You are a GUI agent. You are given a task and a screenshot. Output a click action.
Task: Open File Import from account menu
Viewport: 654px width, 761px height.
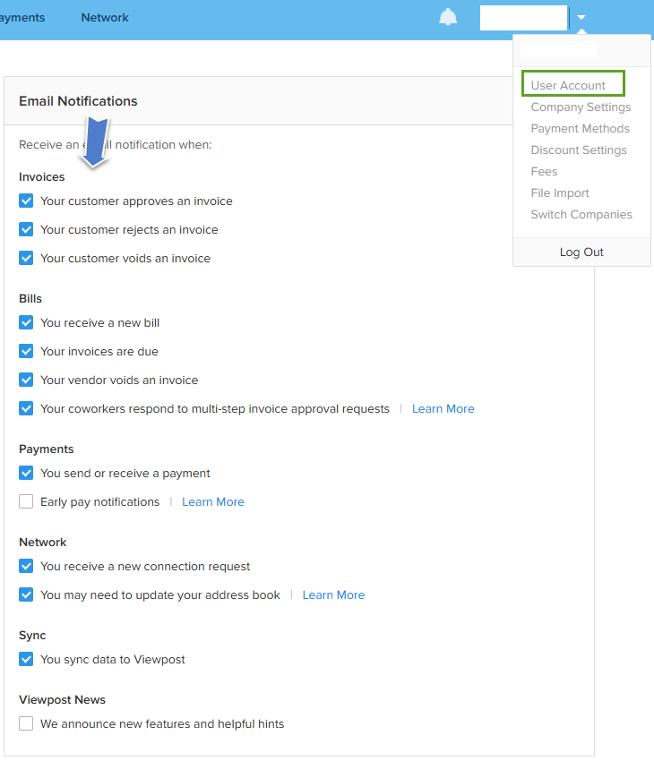point(559,192)
